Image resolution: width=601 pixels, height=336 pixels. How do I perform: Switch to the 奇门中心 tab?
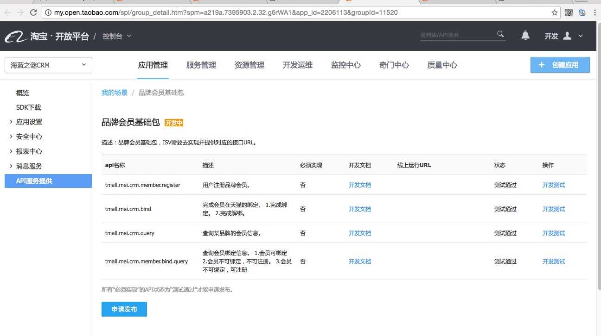(394, 65)
